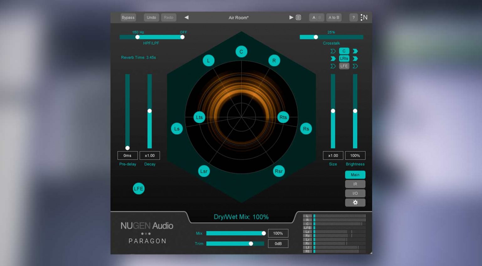Viewport: 482px width, 266px height.
Task: Go to previous preset with left arrow
Action: [x=186, y=18]
